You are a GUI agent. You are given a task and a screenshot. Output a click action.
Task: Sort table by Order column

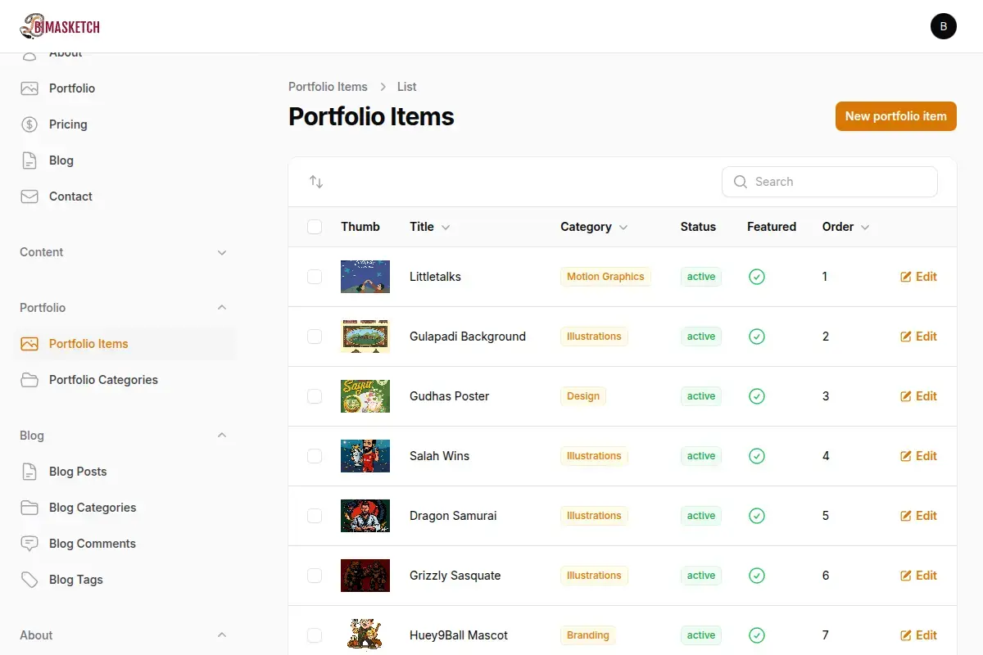pos(846,227)
